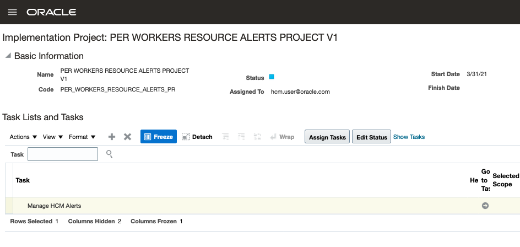520x247 pixels.
Task: Click the Task column header
Action: point(23,180)
